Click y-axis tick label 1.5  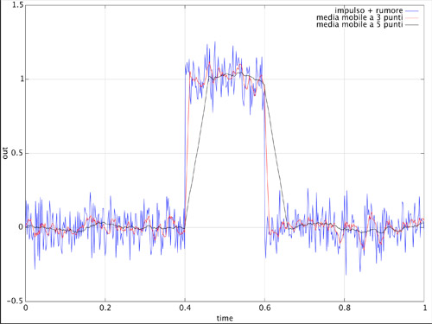click(x=17, y=5)
